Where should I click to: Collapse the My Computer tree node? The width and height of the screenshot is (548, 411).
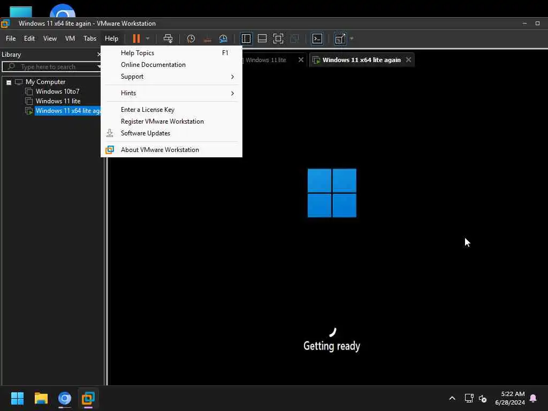9,82
